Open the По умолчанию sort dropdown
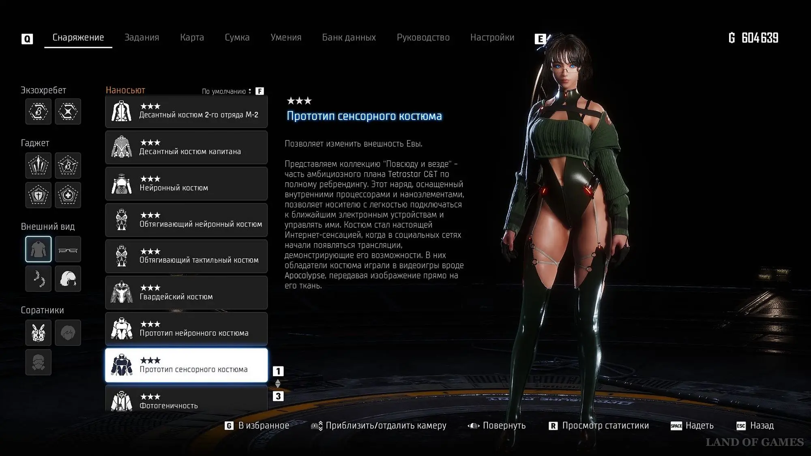Screen dimensions: 811x456 coord(227,91)
